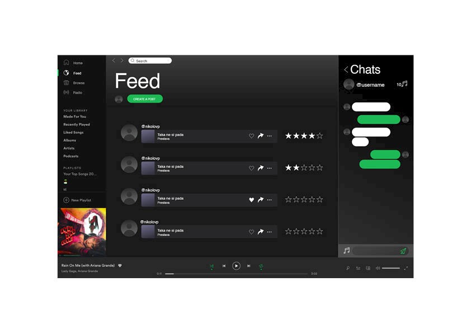Skip to next track in player bar
Viewport: 471px width, 333px height.
pyautogui.click(x=249, y=266)
